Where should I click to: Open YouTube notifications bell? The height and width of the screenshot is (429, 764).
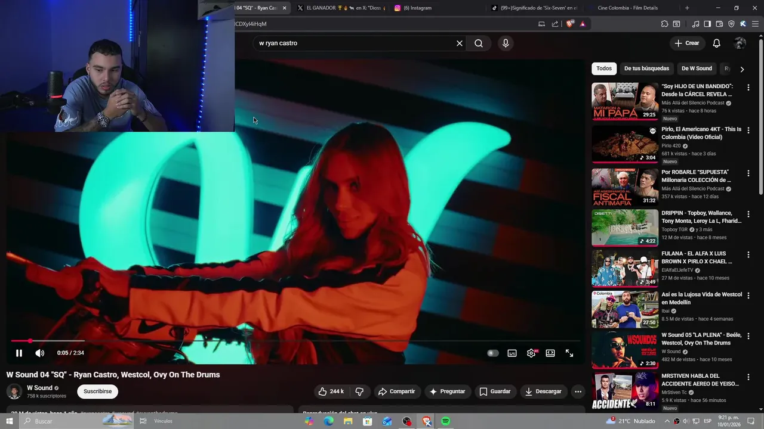(x=717, y=43)
